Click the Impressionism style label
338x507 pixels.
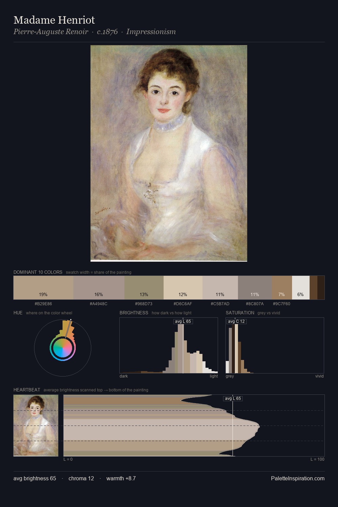(151, 32)
